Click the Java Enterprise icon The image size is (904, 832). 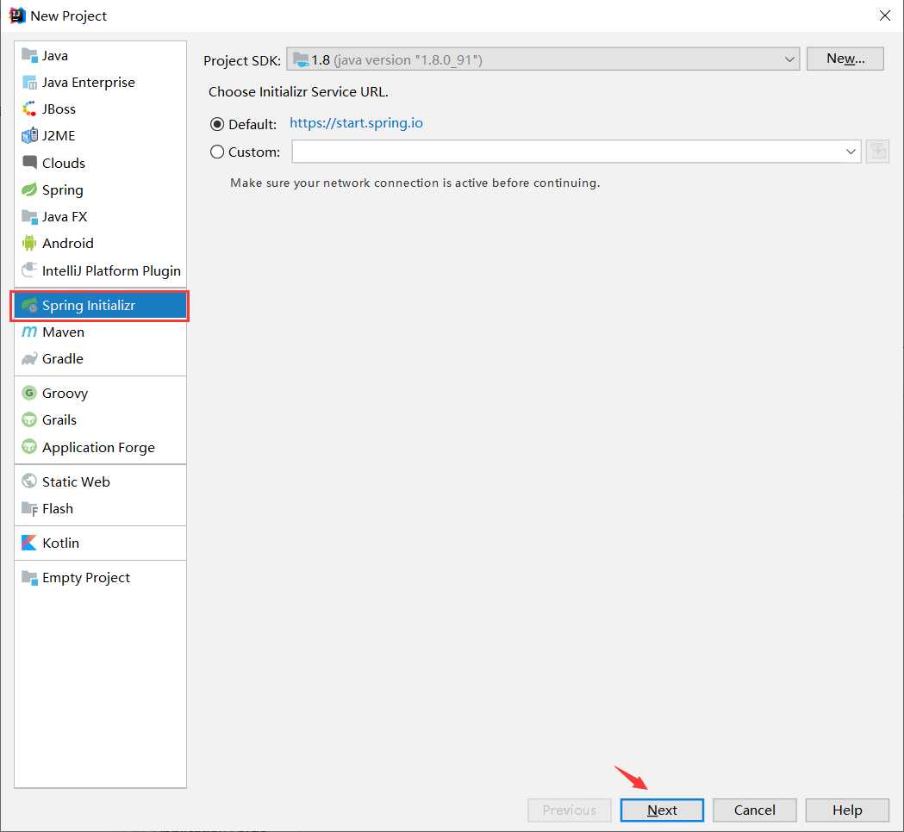[29, 83]
